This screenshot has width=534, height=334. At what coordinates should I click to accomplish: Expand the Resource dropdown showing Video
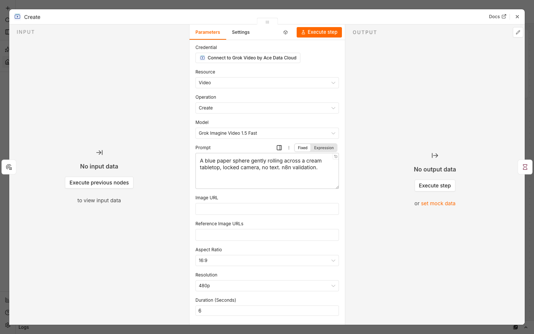pos(267,83)
